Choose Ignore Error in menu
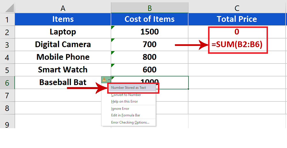Image resolution: width=287 pixels, height=148 pixels. 120,109
